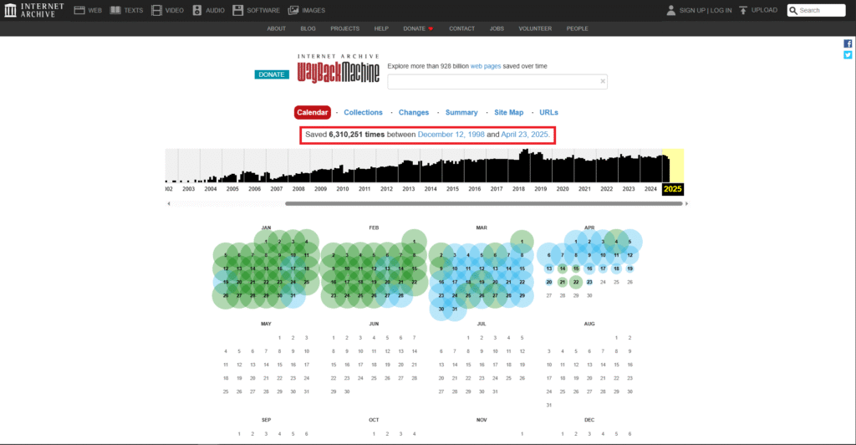Open the April 16 snapshot bubble
Viewport: 856px width, 445px height.
(x=589, y=269)
